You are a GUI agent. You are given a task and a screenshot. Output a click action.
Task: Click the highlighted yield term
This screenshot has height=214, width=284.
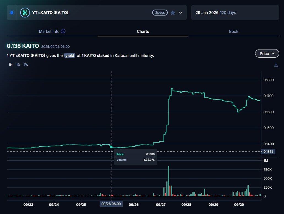70,56
